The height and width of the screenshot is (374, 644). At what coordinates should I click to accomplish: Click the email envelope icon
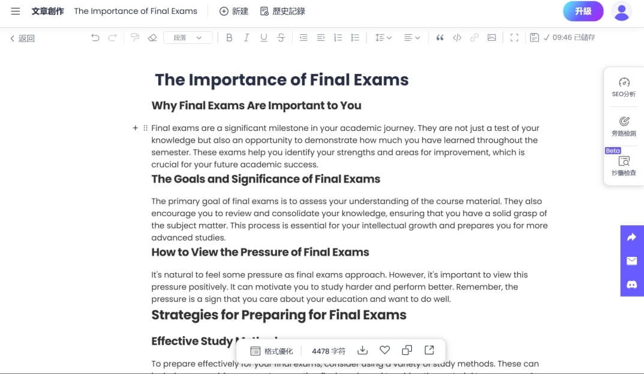pos(631,261)
